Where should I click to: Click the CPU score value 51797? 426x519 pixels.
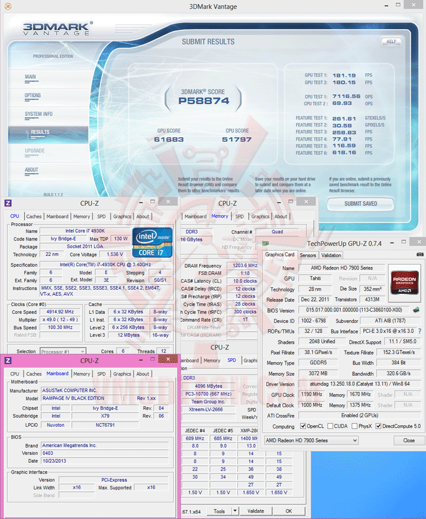237,140
